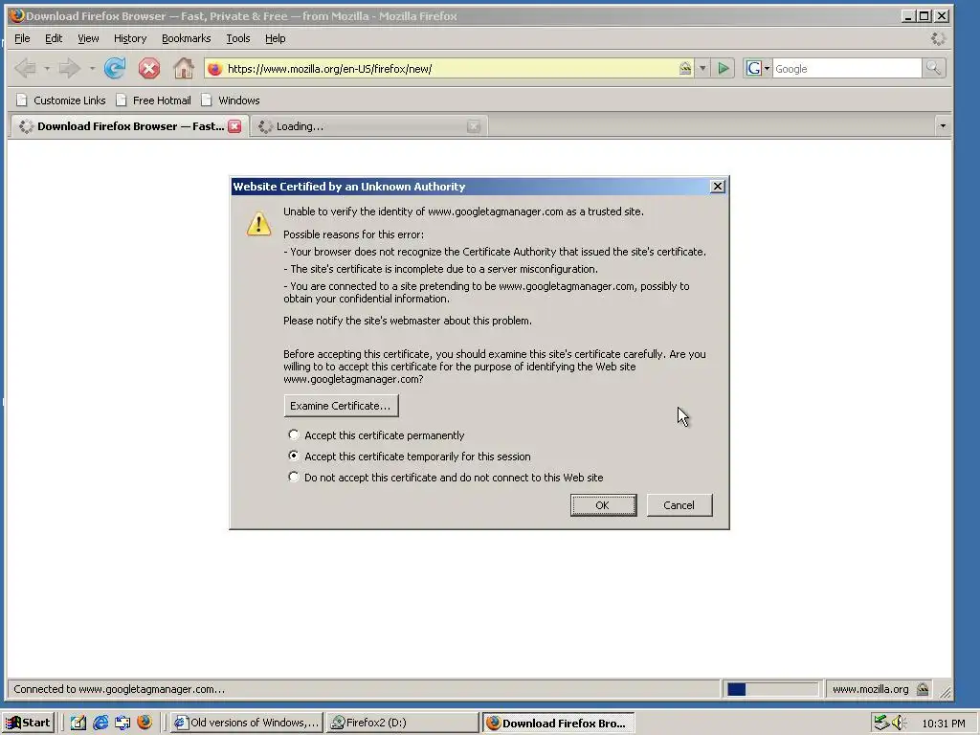Viewport: 980px width, 735px height.
Task: Click the volume speaker tray icon
Action: click(900, 723)
